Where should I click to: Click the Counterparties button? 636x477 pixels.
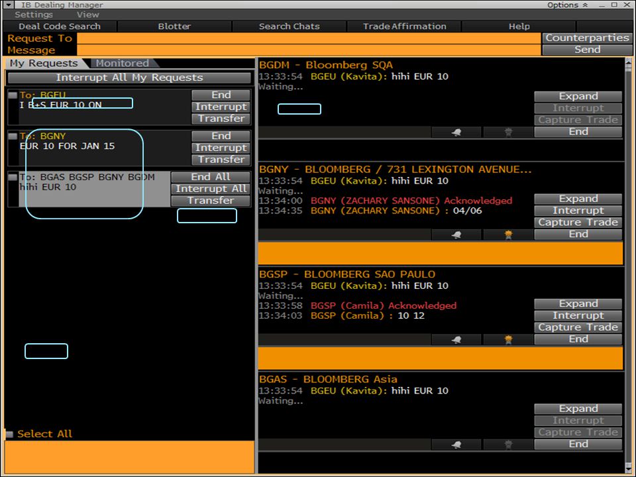(x=588, y=38)
